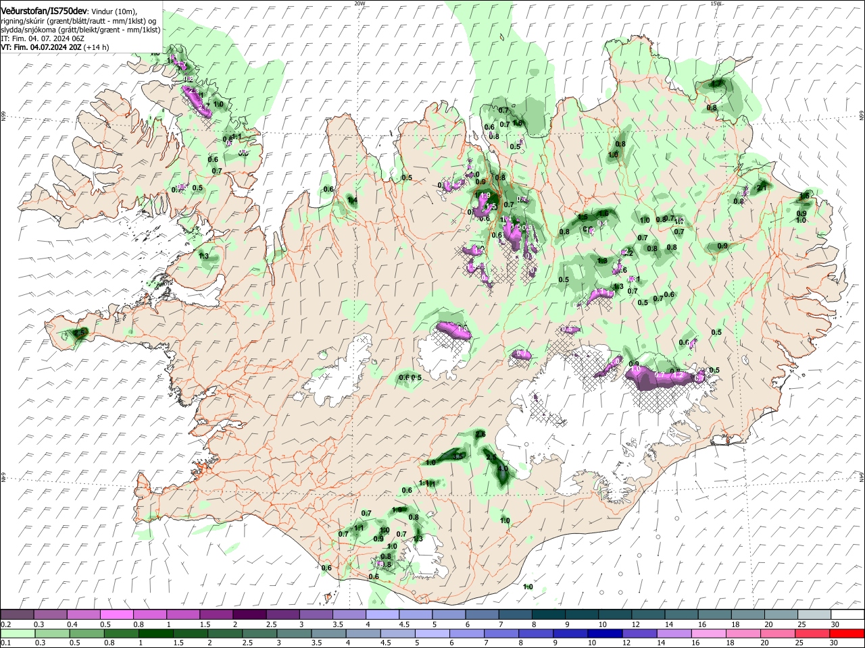Image resolution: width=865 pixels, height=648 pixels.
Task: Pick the snow swatch between 0.2 and 0.3
Action: tap(17, 615)
